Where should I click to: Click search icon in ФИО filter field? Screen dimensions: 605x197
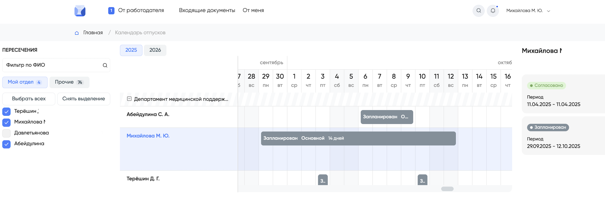(105, 65)
